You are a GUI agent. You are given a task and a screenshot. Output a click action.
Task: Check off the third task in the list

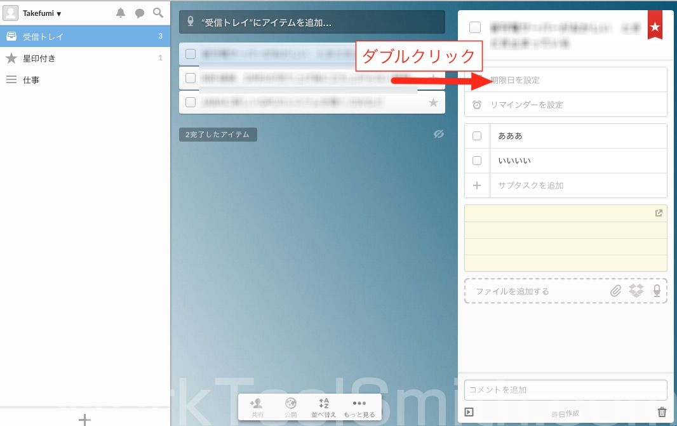coord(191,102)
